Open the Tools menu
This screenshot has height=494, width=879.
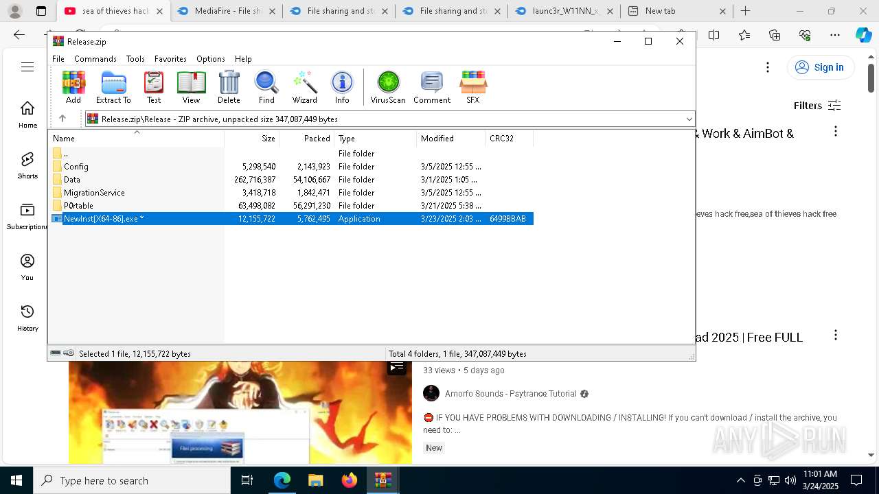[x=135, y=59]
